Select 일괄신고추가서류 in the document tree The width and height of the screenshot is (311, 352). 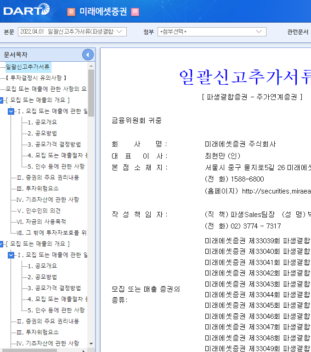point(28,67)
